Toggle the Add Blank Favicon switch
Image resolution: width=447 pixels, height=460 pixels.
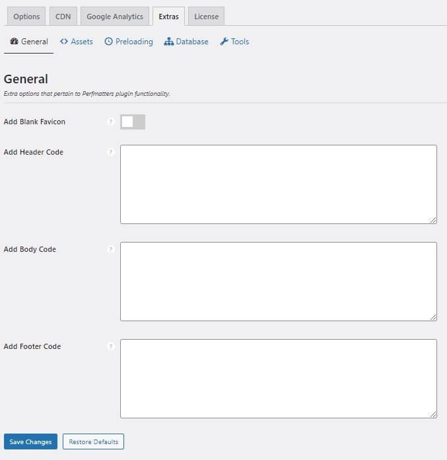(133, 122)
